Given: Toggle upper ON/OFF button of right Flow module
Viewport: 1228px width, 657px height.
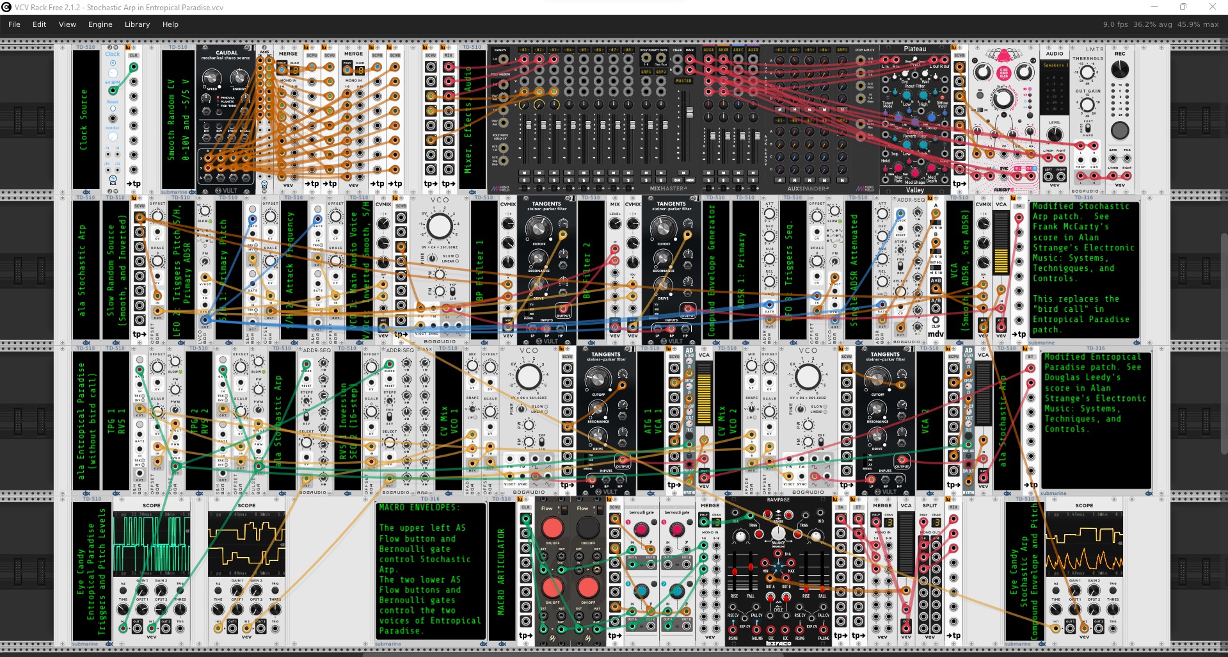Looking at the screenshot, I should pyautogui.click(x=587, y=528).
